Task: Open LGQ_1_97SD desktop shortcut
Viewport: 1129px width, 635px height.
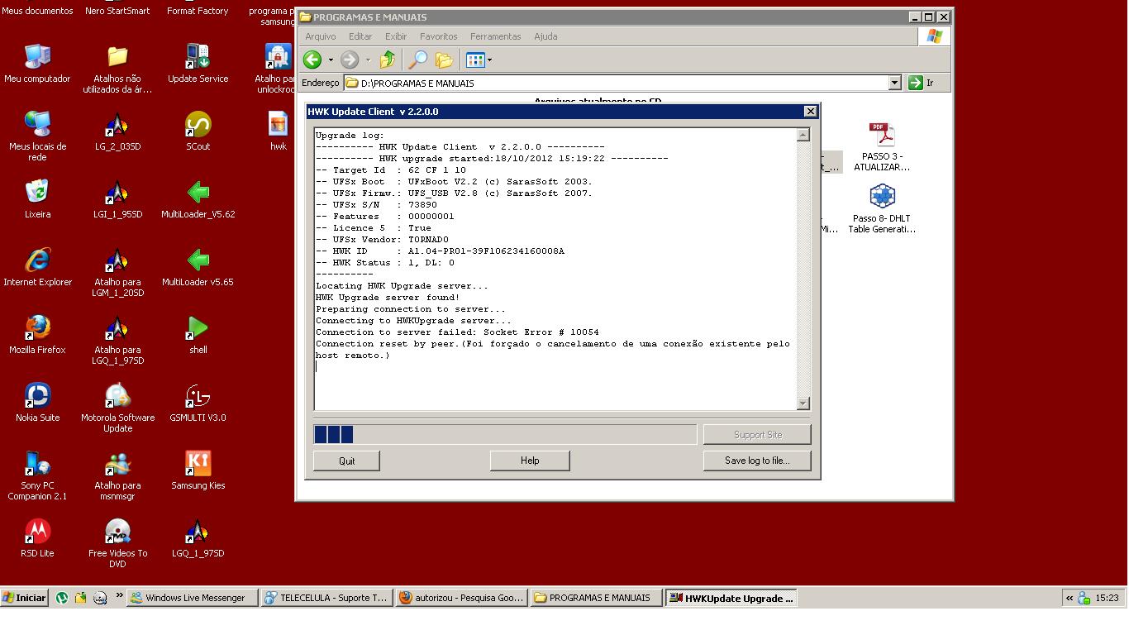Action: pyautogui.click(x=198, y=538)
